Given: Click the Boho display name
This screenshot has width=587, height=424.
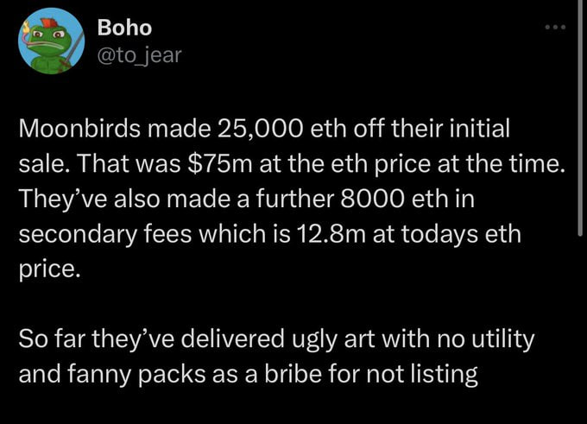Looking at the screenshot, I should point(124,28).
